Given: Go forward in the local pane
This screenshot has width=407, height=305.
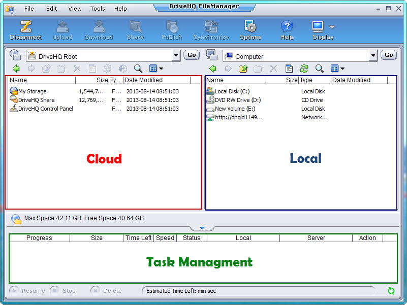Looking at the screenshot, I should (x=228, y=69).
